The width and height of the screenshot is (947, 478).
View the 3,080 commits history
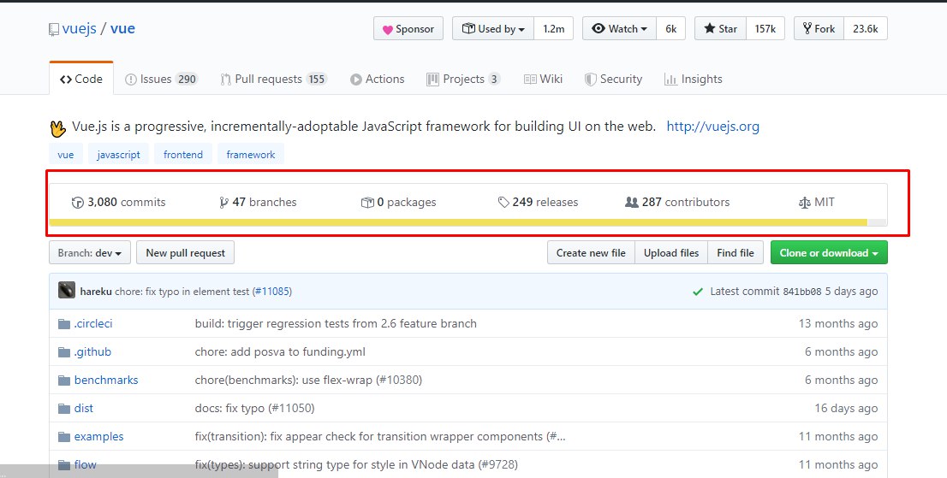pyautogui.click(x=118, y=202)
